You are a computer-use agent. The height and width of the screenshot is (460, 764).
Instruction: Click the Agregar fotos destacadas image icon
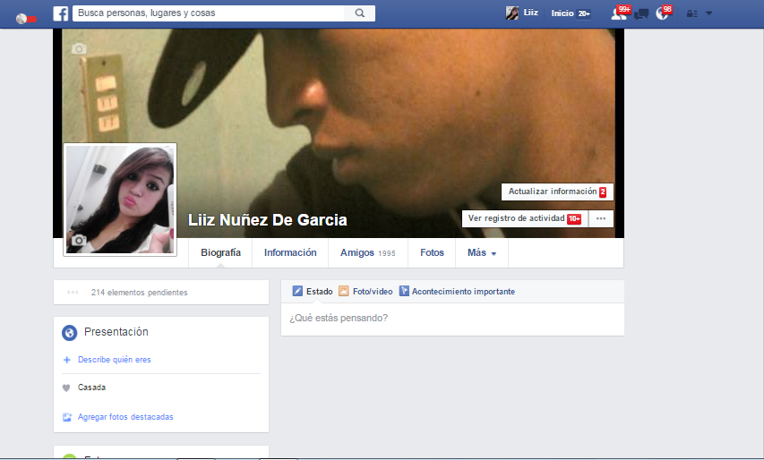pos(67,417)
